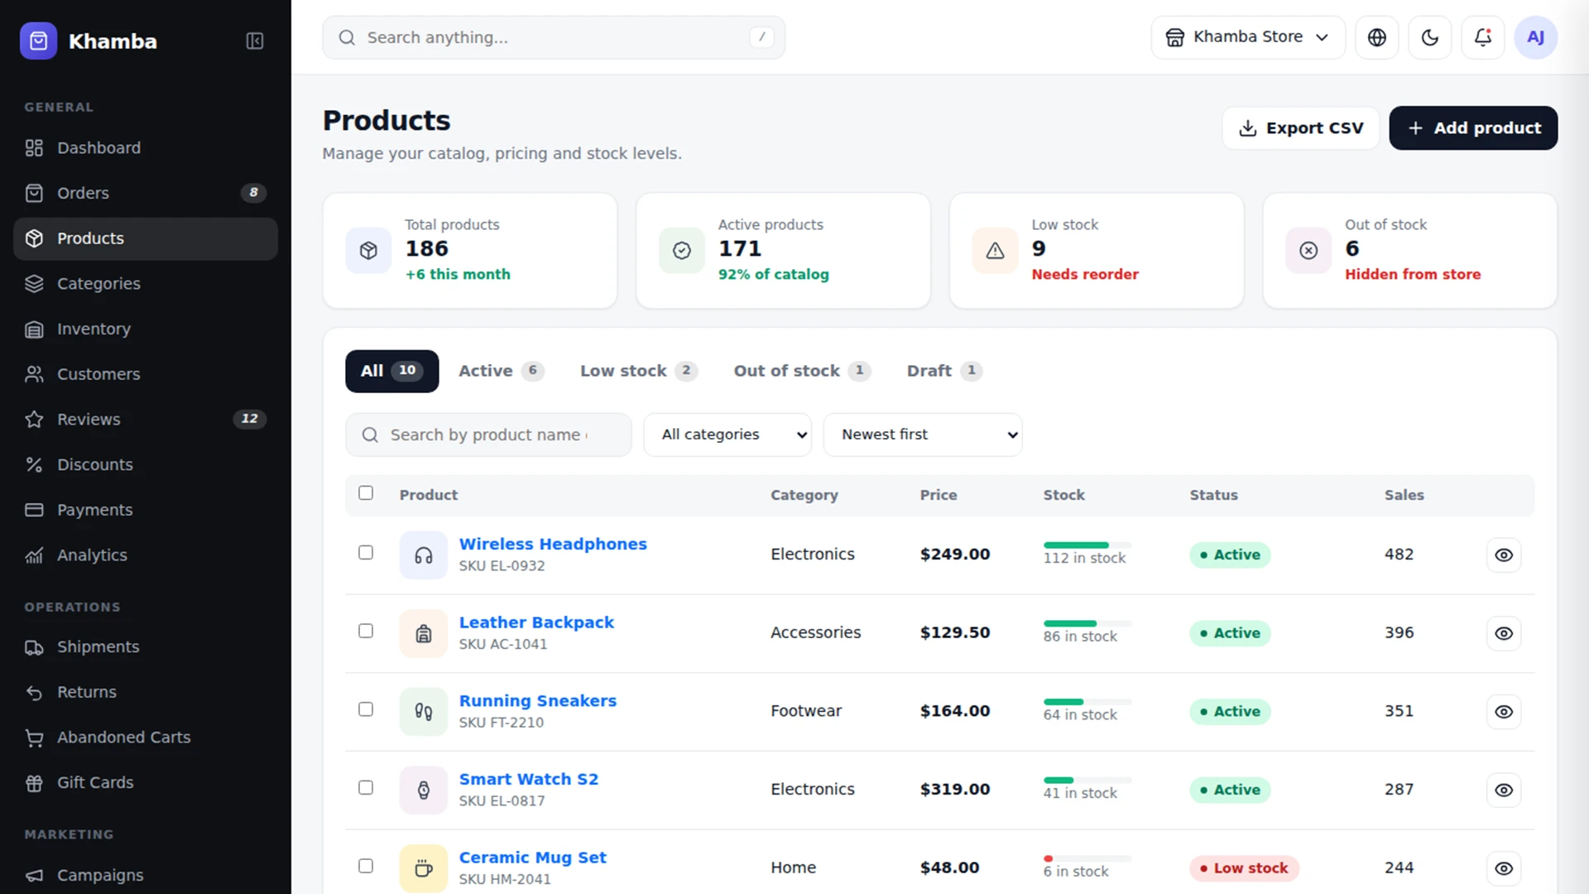Click the Low stock warning triangle icon
Screen dimensions: 1589x894
point(996,250)
